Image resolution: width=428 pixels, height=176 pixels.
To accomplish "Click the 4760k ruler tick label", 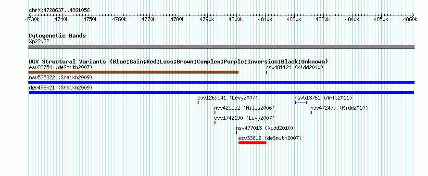I will [x=120, y=19].
